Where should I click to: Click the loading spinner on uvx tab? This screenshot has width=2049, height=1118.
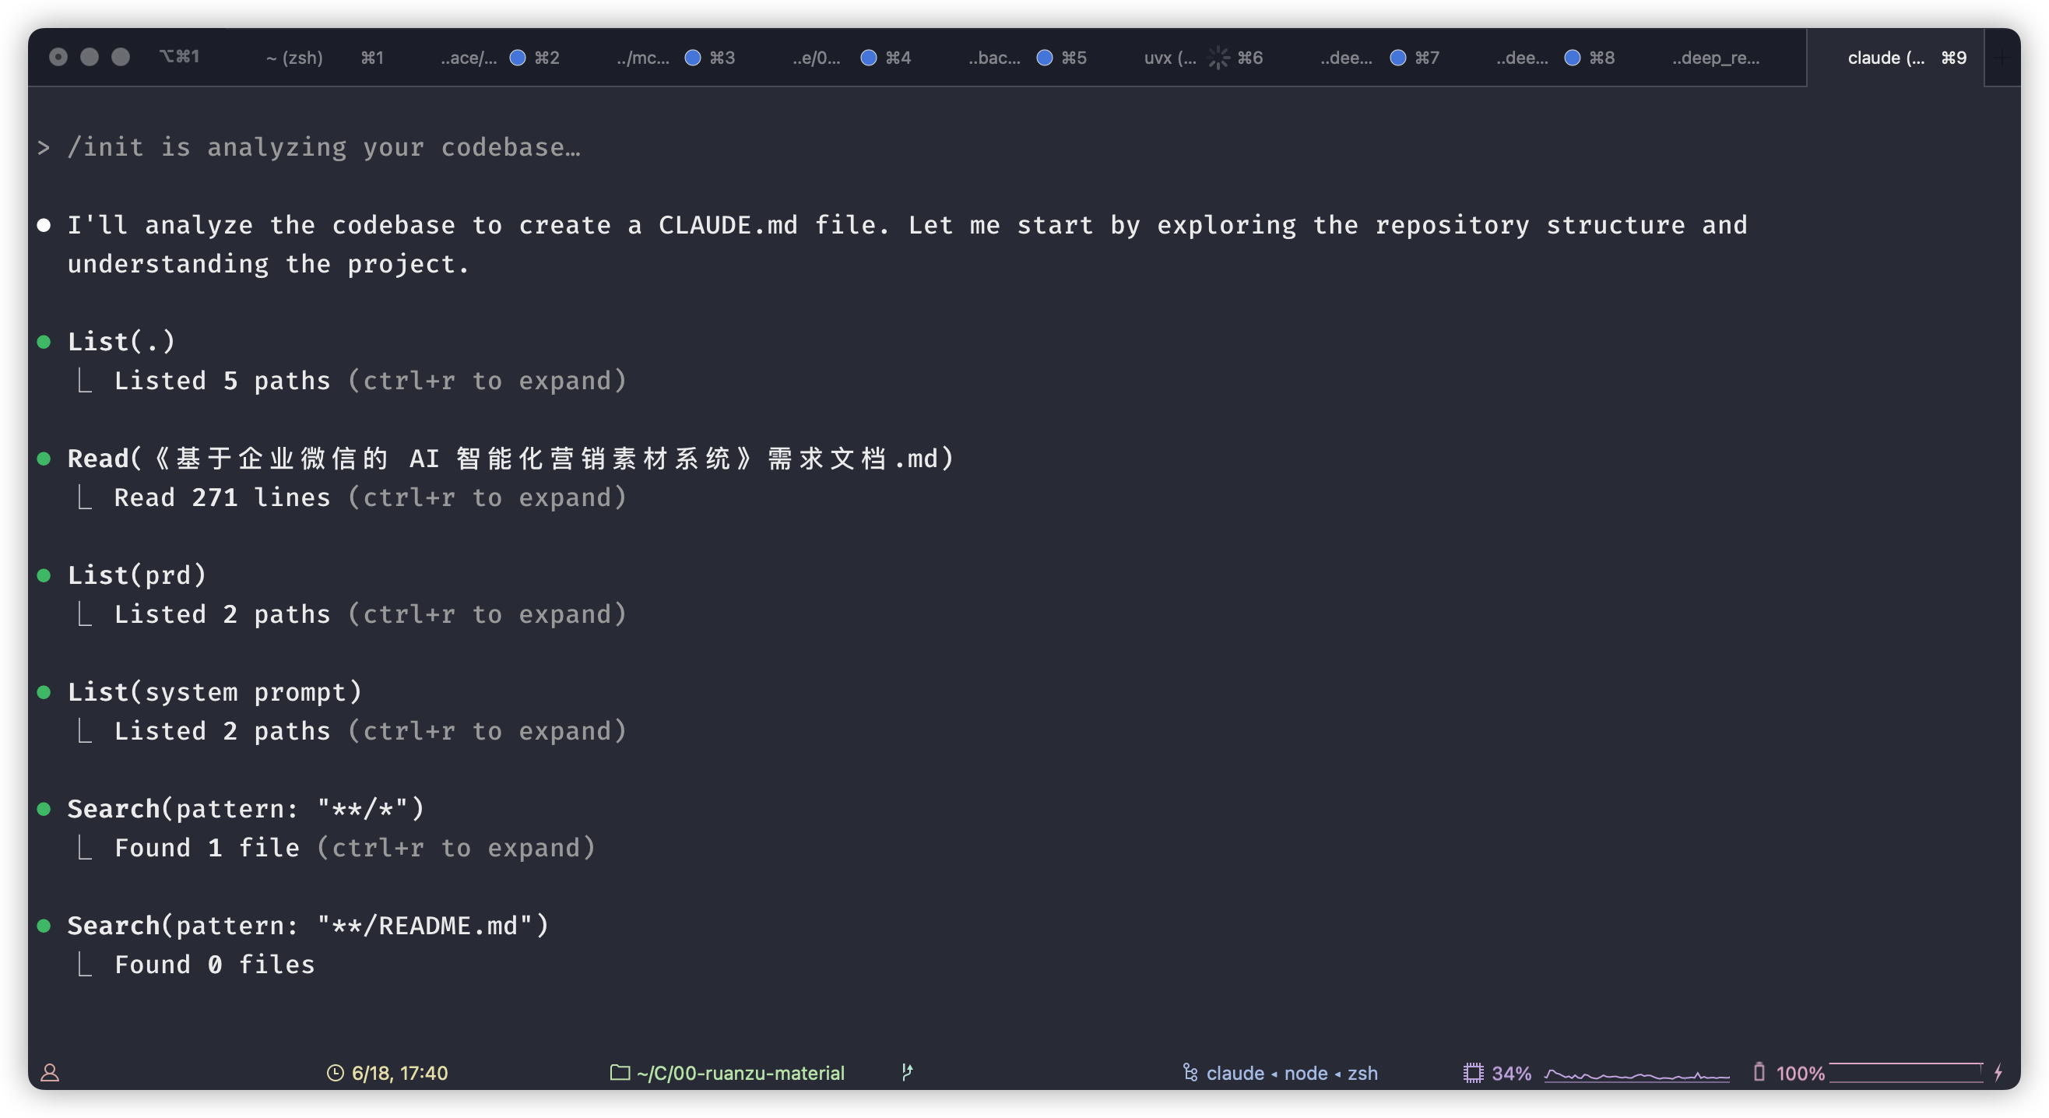(1218, 58)
